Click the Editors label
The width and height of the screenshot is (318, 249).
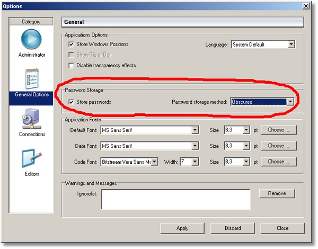pyautogui.click(x=32, y=174)
